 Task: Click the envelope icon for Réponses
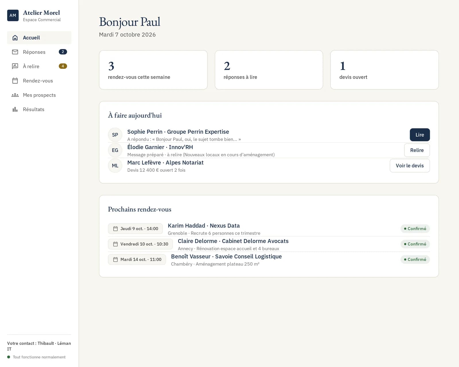[15, 52]
